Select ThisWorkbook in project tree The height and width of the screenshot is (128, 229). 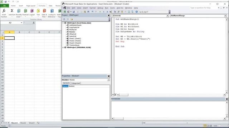(74, 45)
